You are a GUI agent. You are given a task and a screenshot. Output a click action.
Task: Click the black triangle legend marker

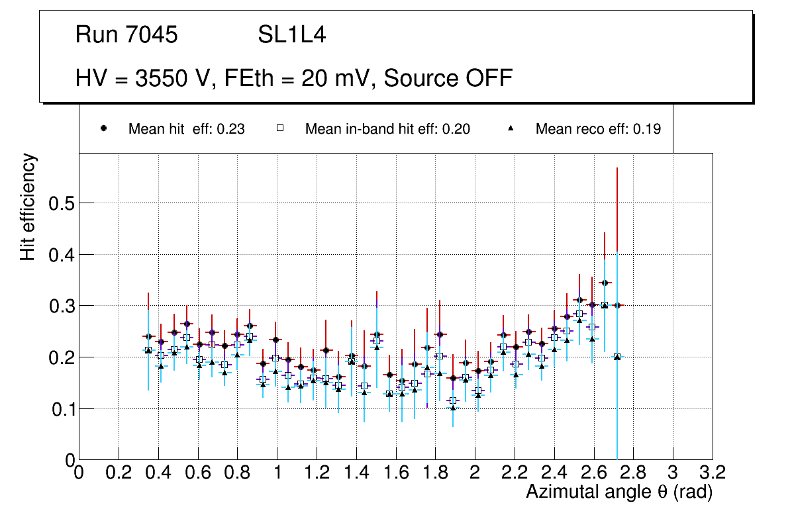(511, 129)
